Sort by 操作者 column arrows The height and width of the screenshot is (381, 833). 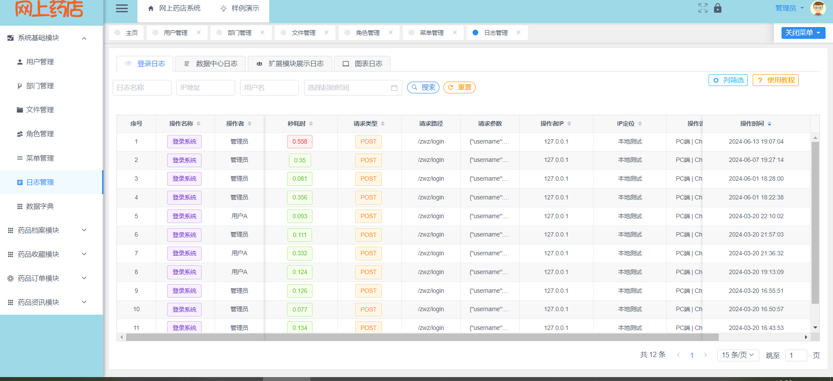[x=250, y=124]
